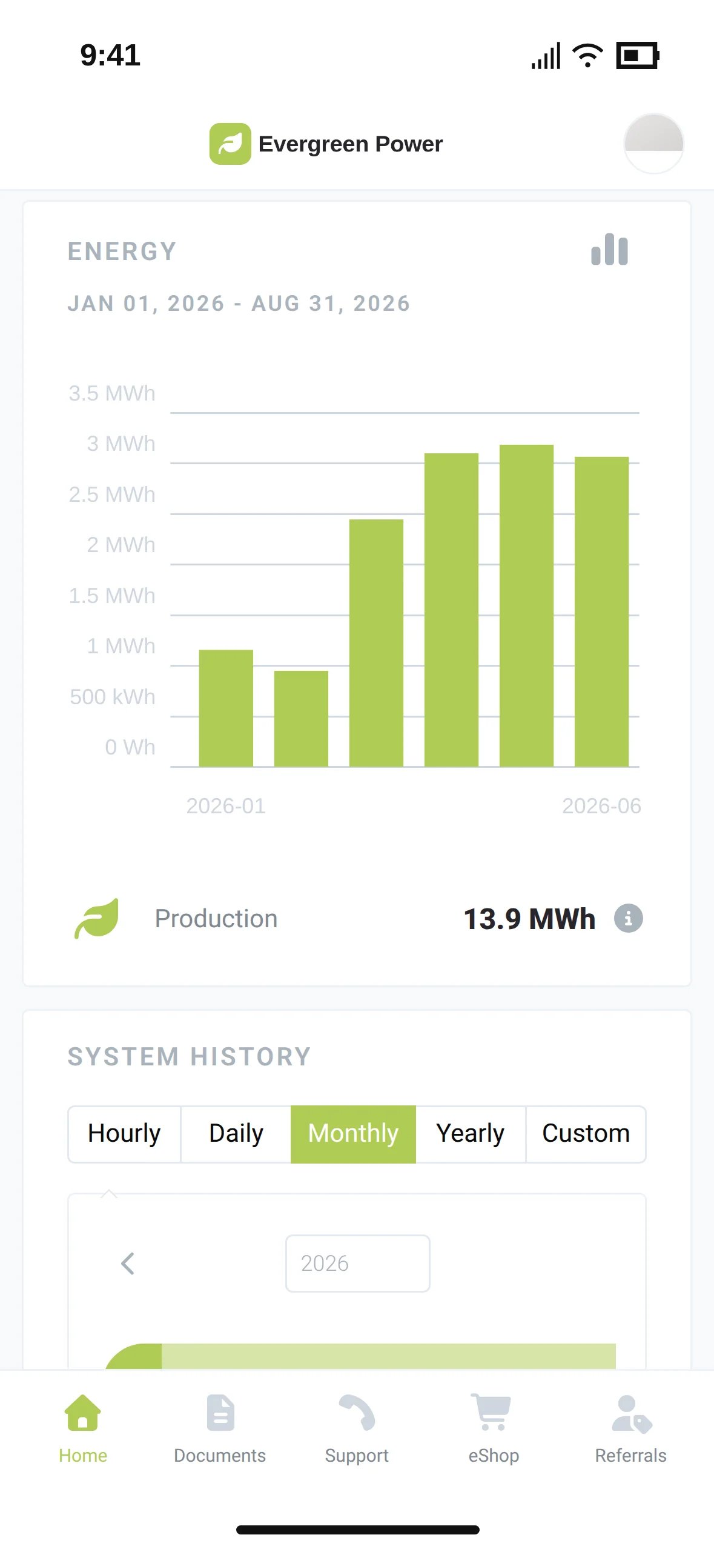Viewport: 714px width, 1549px height.
Task: Select Hourly history view
Action: point(124,1134)
